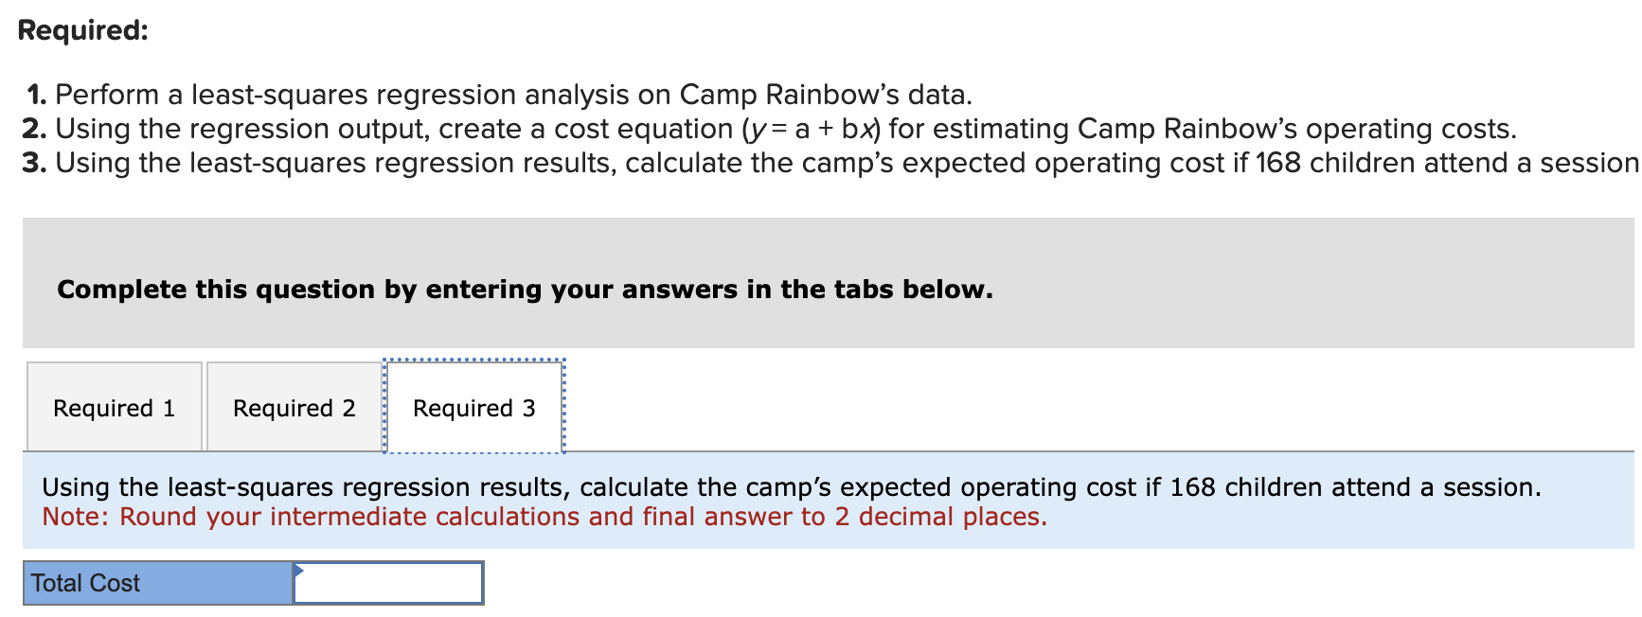Select the Total Cost label cell
The height and width of the screenshot is (617, 1642).
[156, 583]
